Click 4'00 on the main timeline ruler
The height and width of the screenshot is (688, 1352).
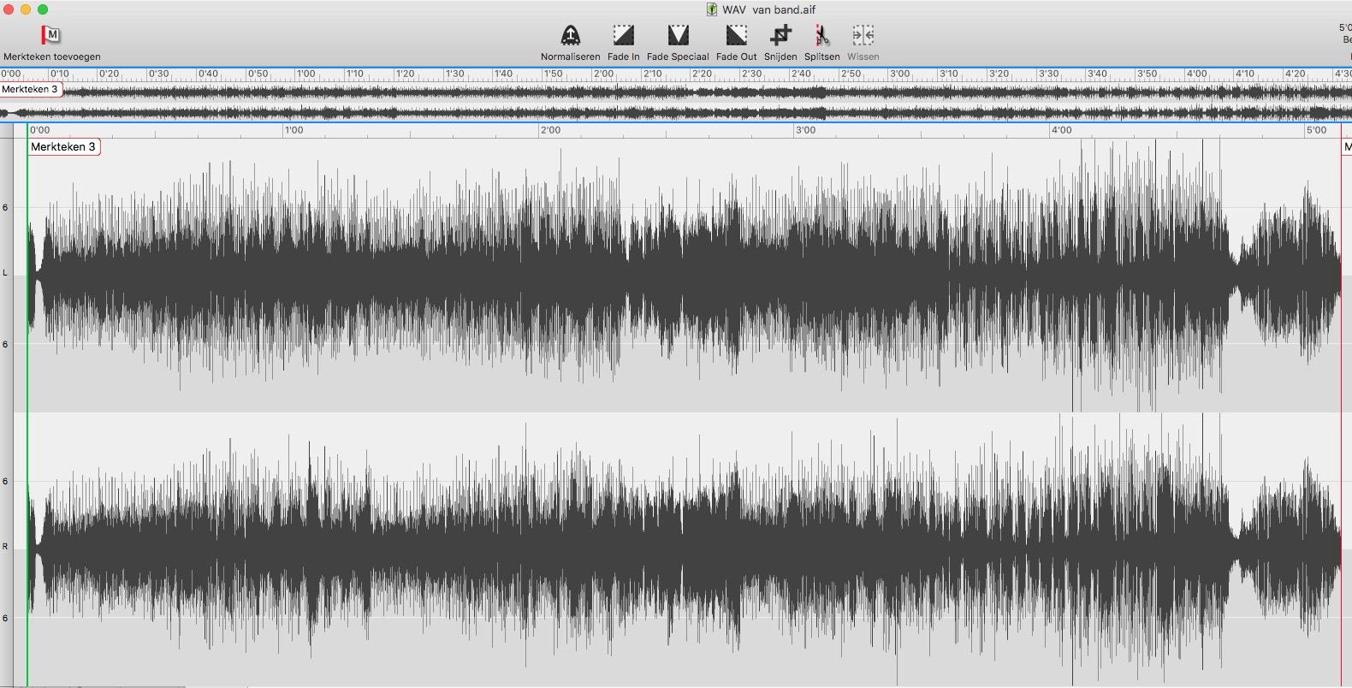pos(1061,130)
